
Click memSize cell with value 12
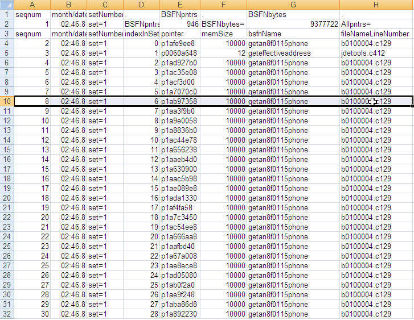pos(224,53)
